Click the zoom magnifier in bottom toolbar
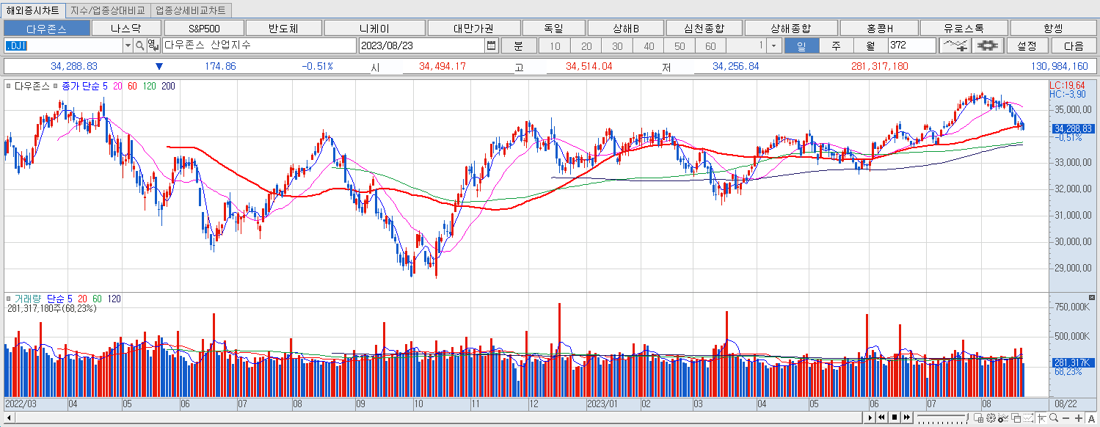The height and width of the screenshot is (427, 1100). (1054, 417)
